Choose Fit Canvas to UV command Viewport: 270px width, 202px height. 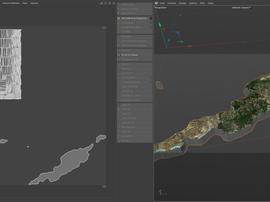coord(135,59)
